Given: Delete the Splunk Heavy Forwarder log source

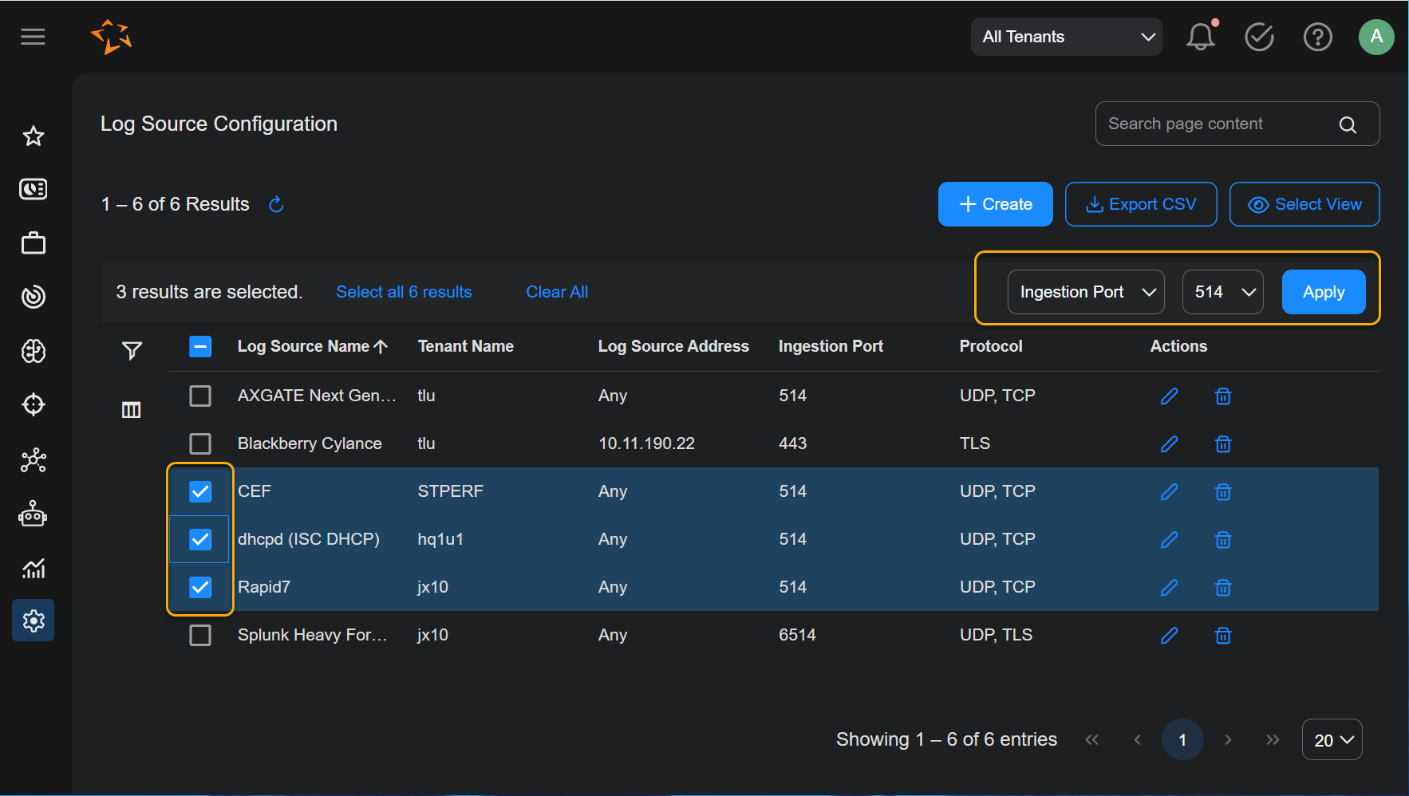Looking at the screenshot, I should pyautogui.click(x=1223, y=635).
